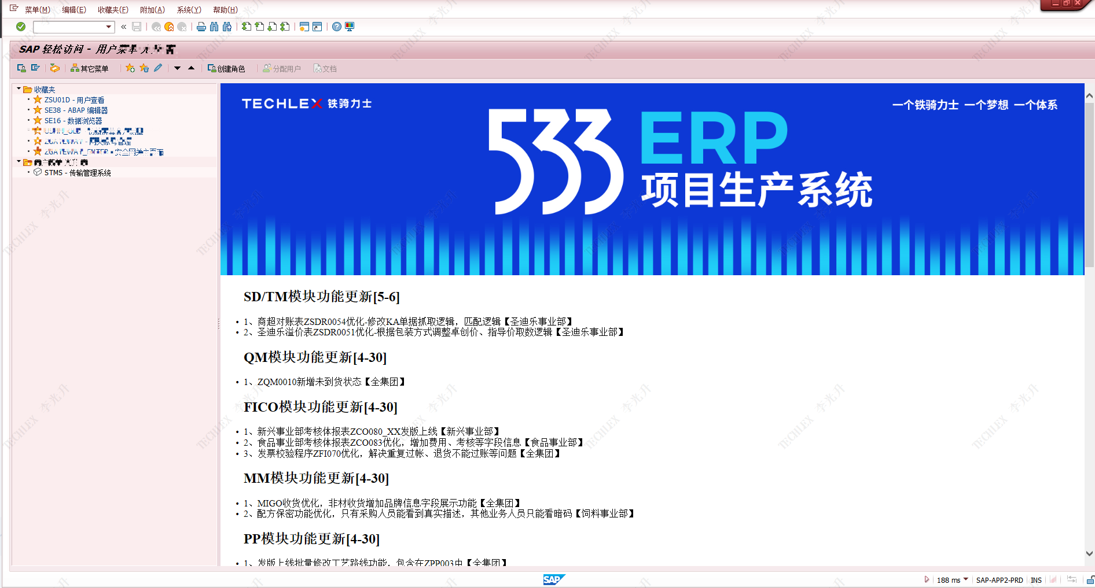1095x588 pixels.
Task: Click the content pane scroll-down arrow
Action: pyautogui.click(x=1089, y=553)
